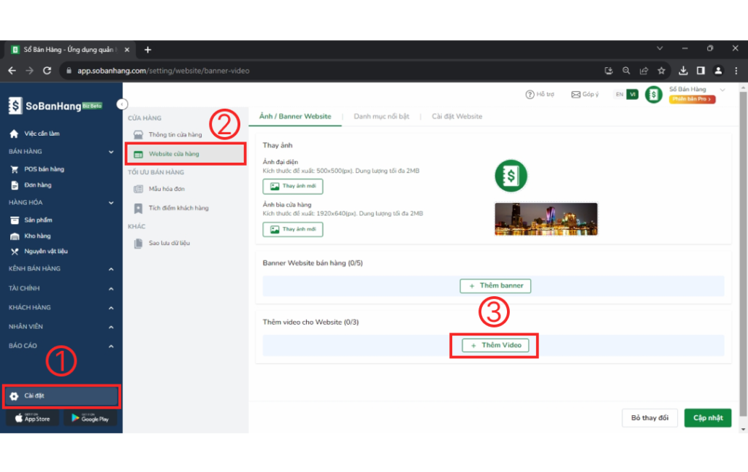Click the Thêm Video button
Screen dimensions: 748x472
tap(495, 345)
